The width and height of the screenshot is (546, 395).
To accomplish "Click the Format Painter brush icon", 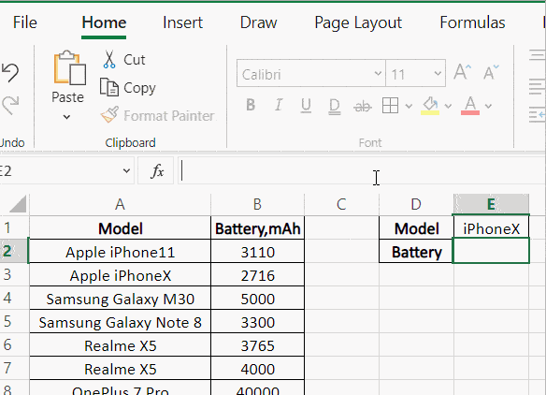I will coord(109,115).
